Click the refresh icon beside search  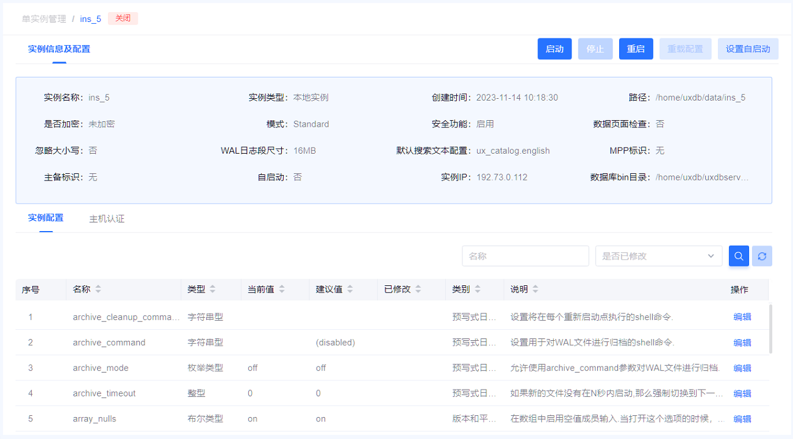(x=762, y=256)
